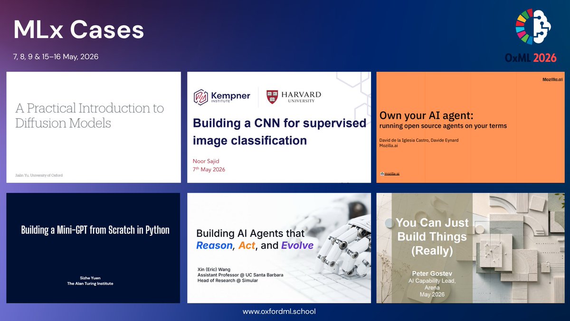
Task: Click the '7th May 2026' date text
Action: click(x=209, y=169)
